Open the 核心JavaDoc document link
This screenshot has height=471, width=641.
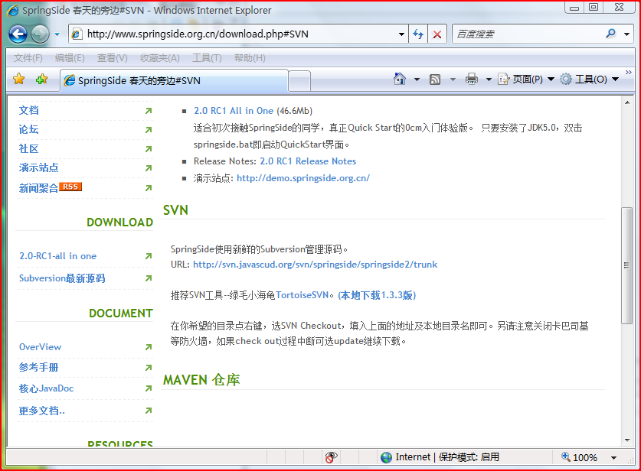point(46,388)
